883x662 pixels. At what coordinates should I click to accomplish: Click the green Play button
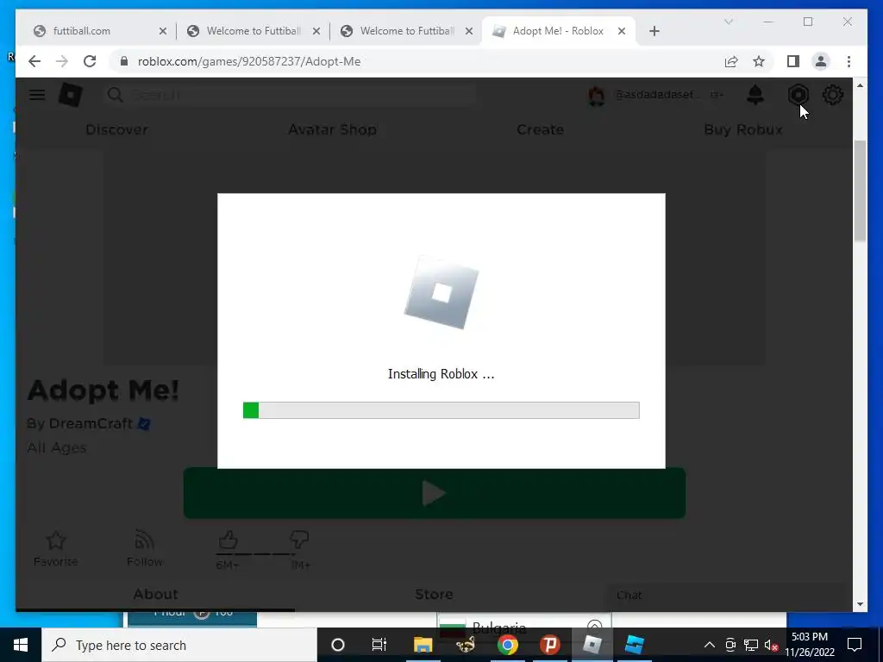point(435,493)
